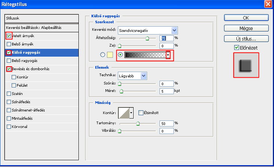
Task: Enable the Szatén checkbox
Action: click(9, 93)
